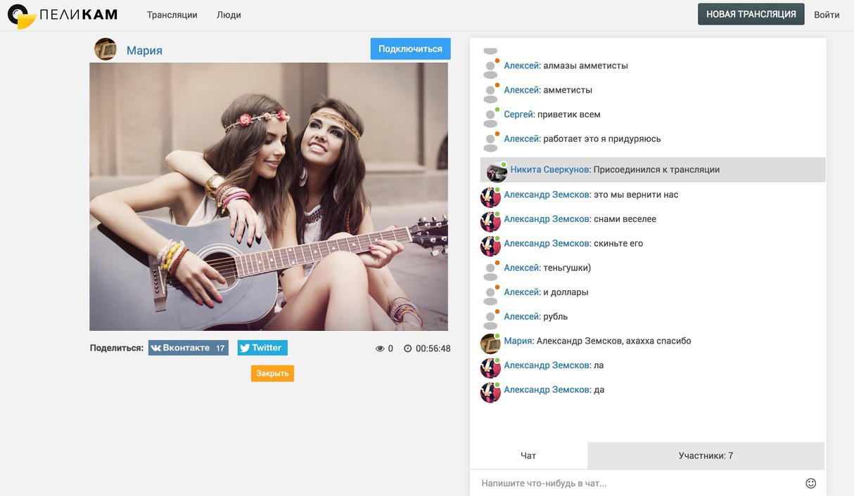Click Maria's avatar next to stream title
The height and width of the screenshot is (496, 854).
pos(106,49)
